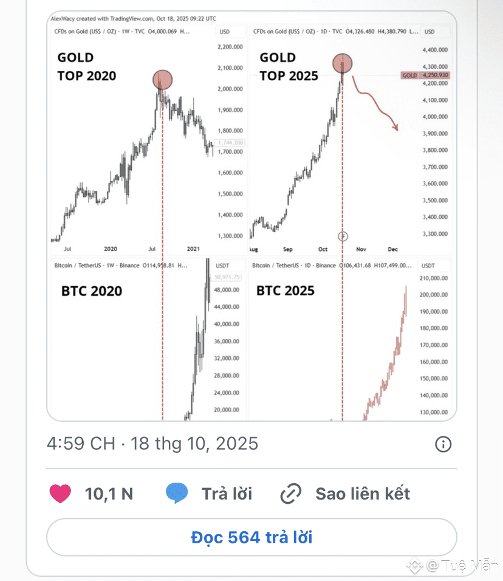503x581 pixels.
Task: Click the lightning event marker on the 2025 gold chart
Action: (343, 235)
